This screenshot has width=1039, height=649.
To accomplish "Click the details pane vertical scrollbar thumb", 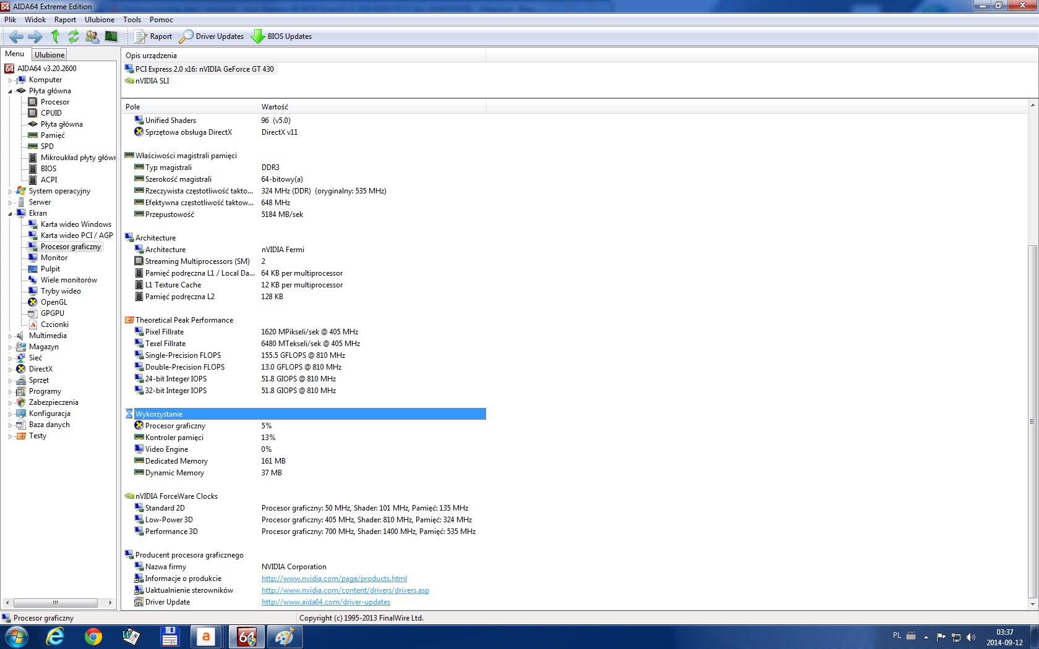I will click(x=1032, y=422).
